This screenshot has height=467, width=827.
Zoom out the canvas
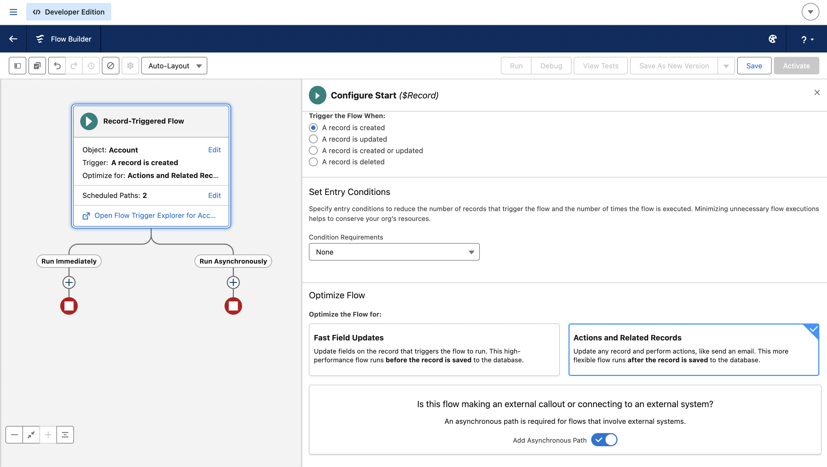[15, 435]
